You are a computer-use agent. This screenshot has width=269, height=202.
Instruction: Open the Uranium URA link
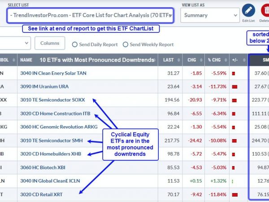(44, 86)
